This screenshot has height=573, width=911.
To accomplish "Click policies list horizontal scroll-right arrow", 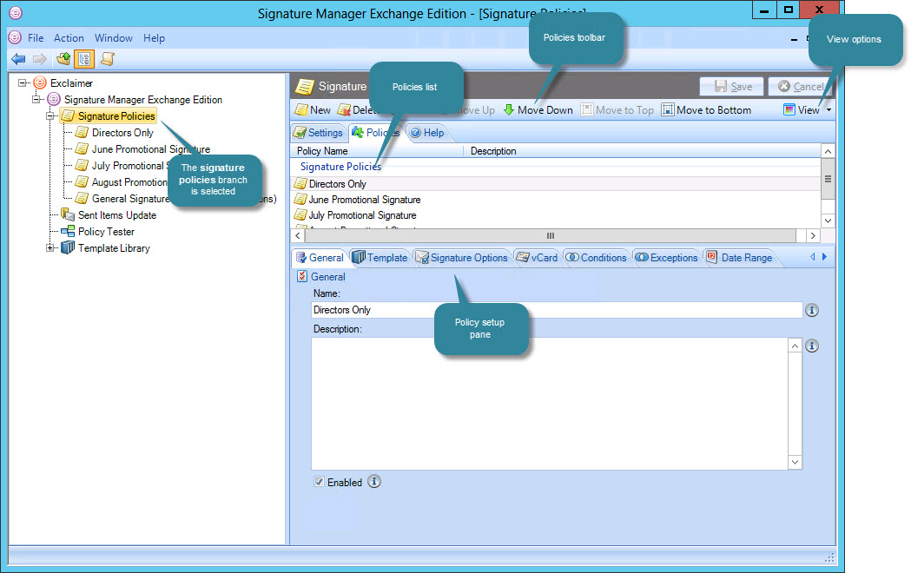I will (x=813, y=235).
